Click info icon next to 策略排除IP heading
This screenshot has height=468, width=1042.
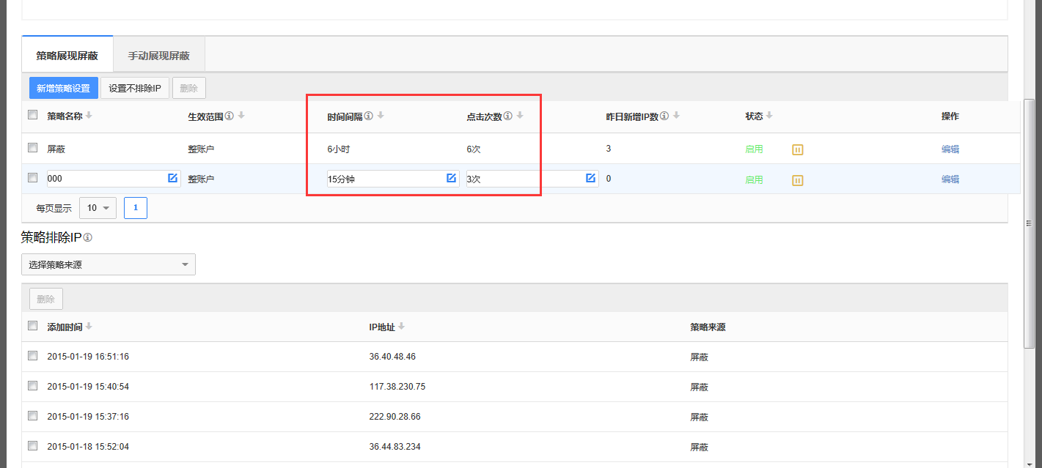[x=88, y=238]
